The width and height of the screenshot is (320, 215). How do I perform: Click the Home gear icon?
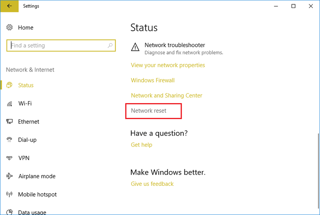click(x=10, y=28)
